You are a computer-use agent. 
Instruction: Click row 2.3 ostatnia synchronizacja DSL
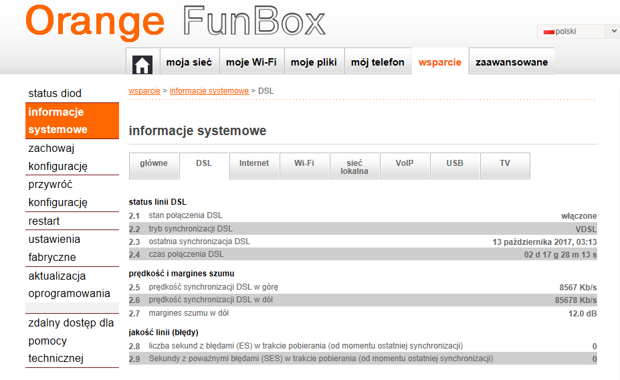point(363,242)
